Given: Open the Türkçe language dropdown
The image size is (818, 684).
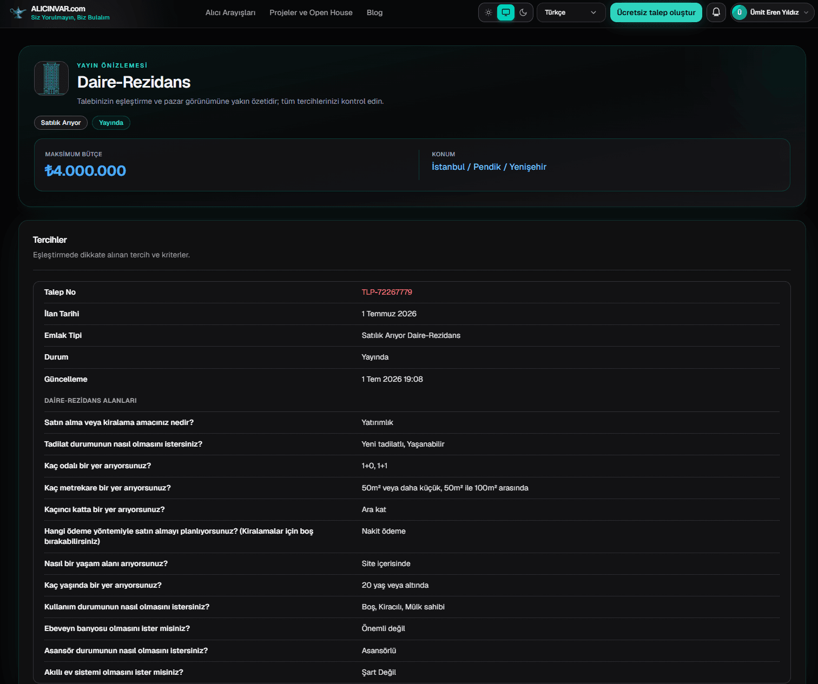Looking at the screenshot, I should pyautogui.click(x=571, y=12).
